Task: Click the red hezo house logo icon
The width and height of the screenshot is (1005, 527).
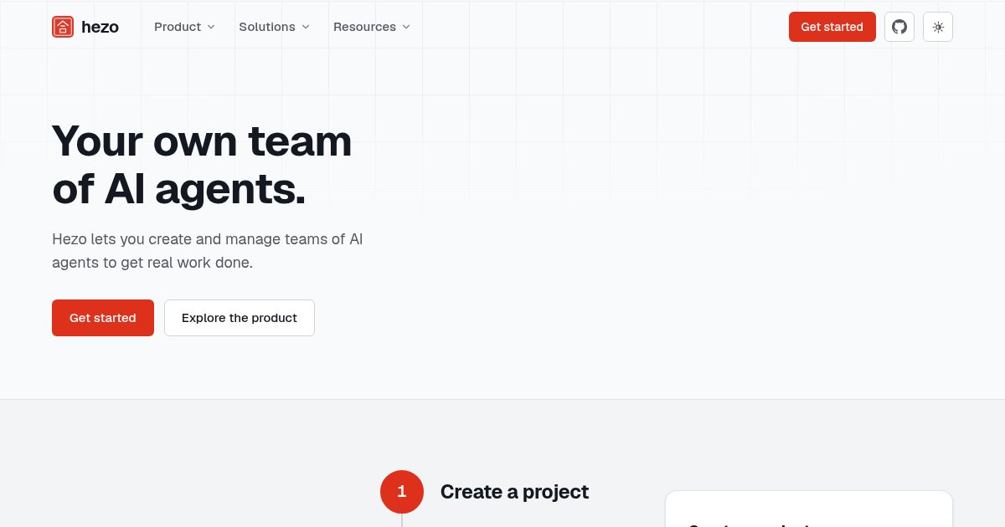Action: [x=63, y=27]
